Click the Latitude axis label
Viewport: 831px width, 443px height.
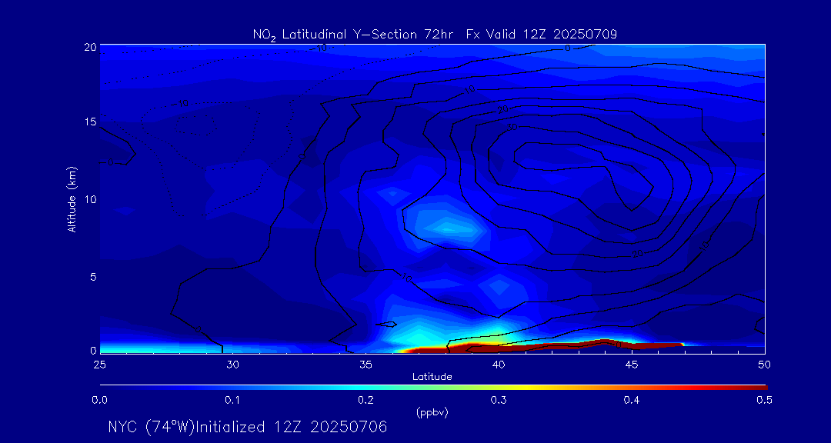[432, 377]
